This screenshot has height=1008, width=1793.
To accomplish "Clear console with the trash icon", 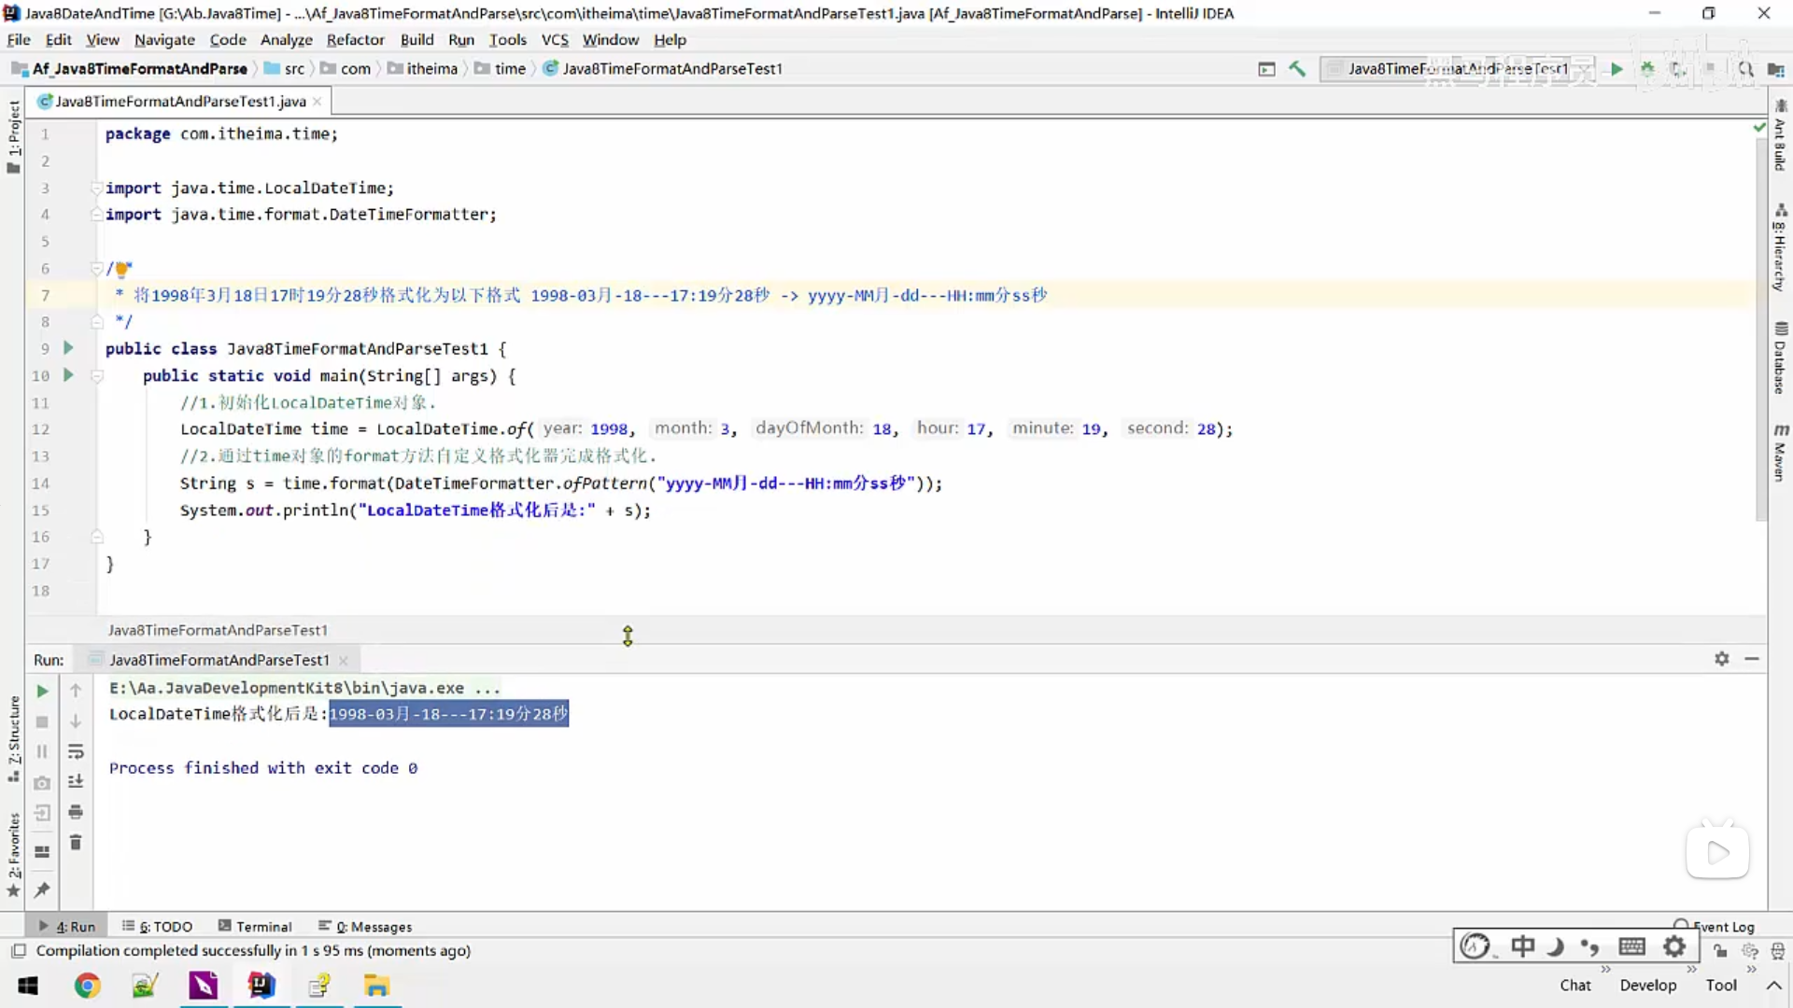I will [x=76, y=843].
